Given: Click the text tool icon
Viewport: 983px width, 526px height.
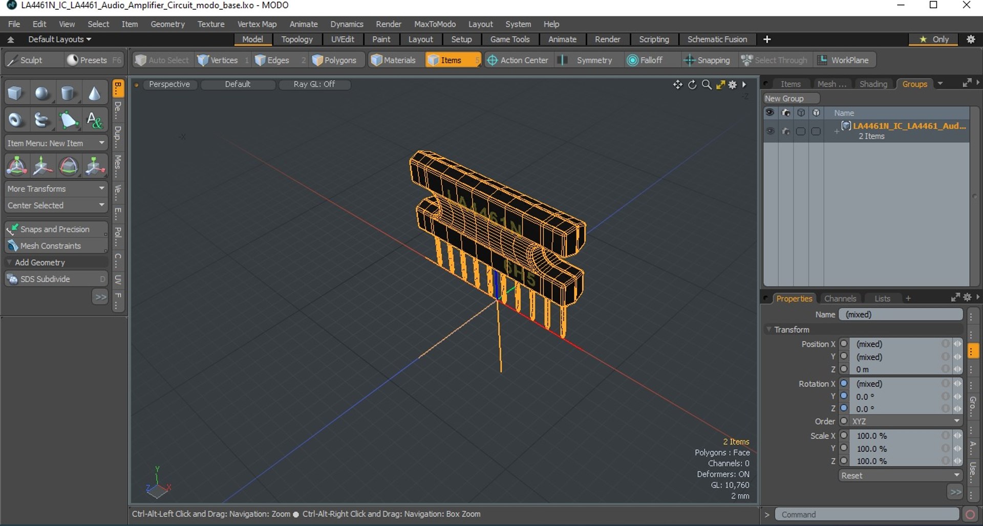Looking at the screenshot, I should pyautogui.click(x=94, y=120).
